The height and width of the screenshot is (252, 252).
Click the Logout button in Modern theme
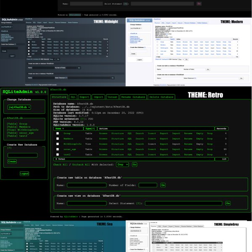[139, 60]
